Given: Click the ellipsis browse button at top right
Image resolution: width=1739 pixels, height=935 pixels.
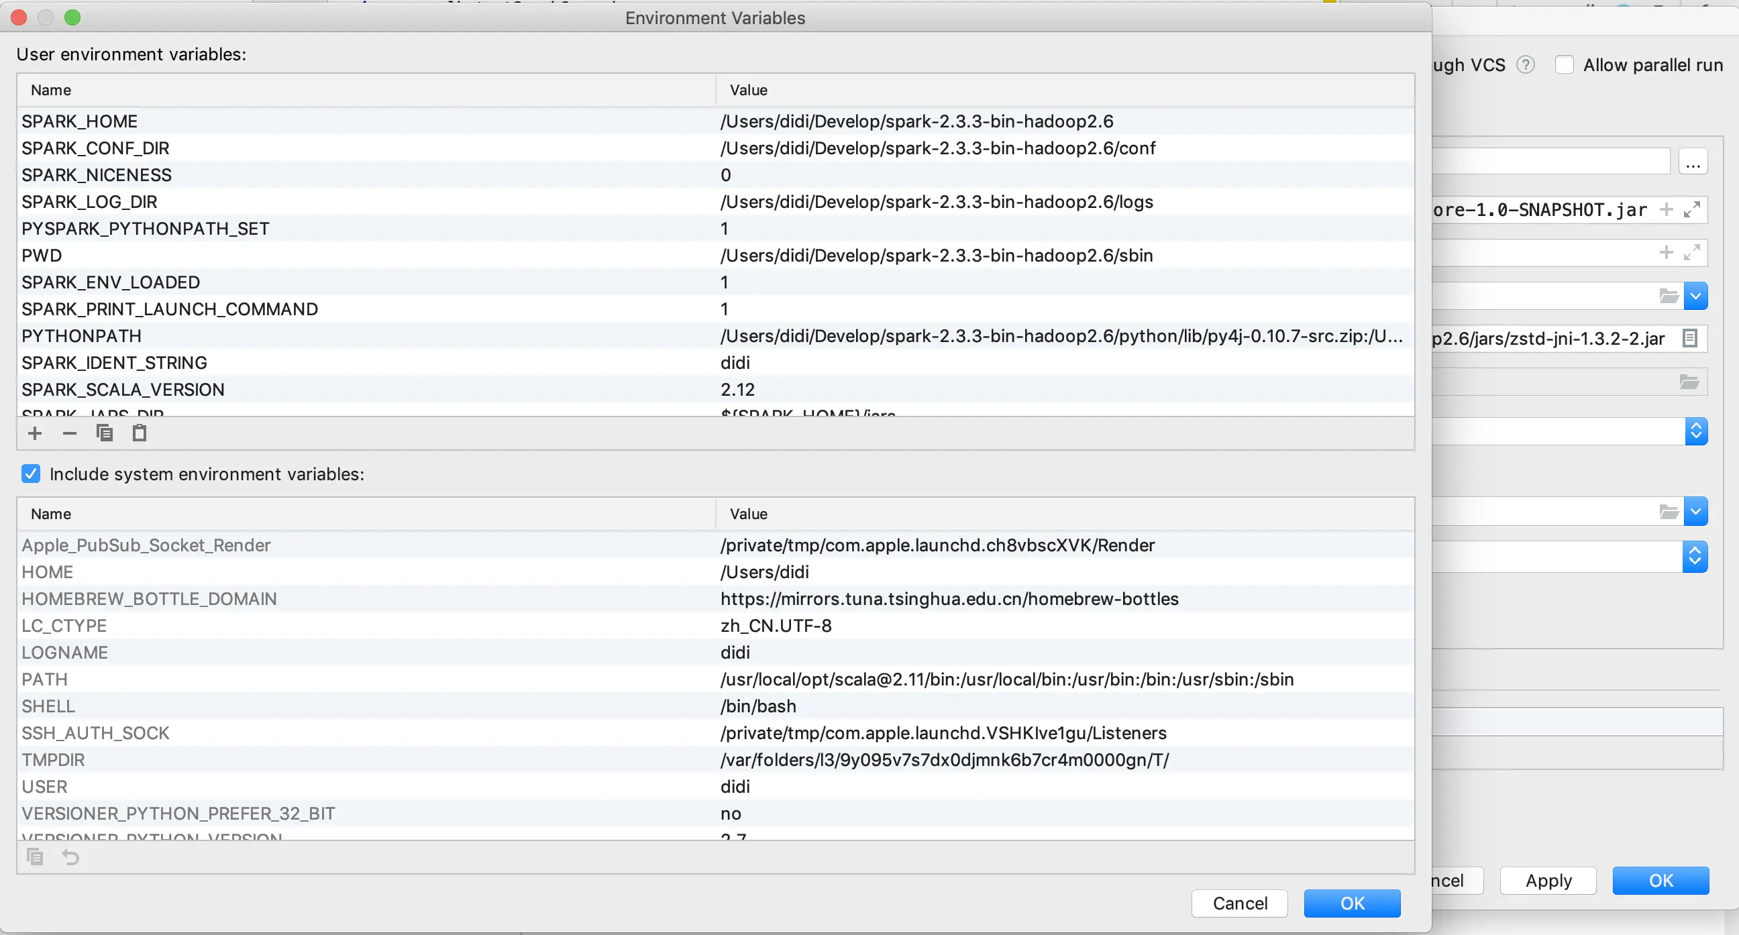Looking at the screenshot, I should [1693, 163].
